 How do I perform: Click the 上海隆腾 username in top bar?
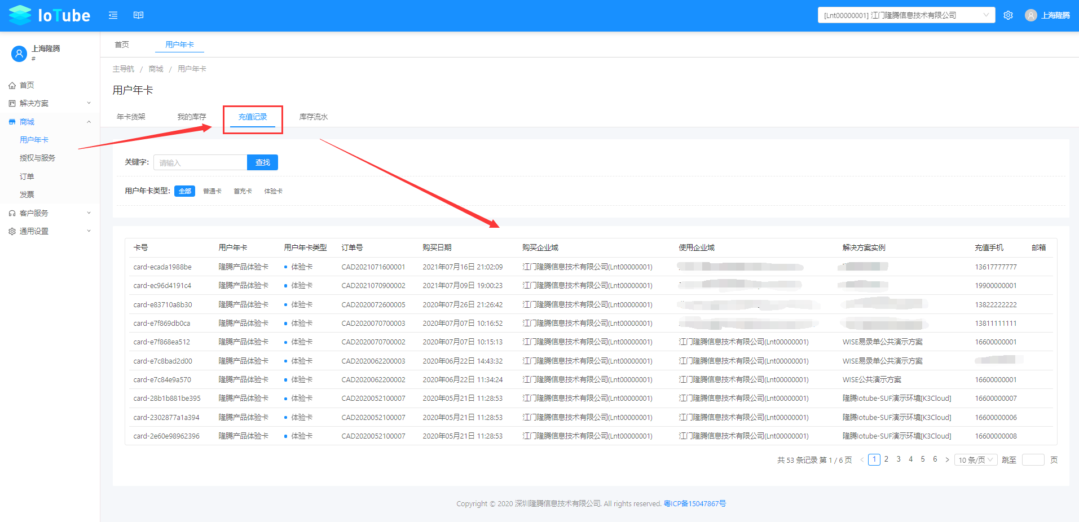[1055, 15]
